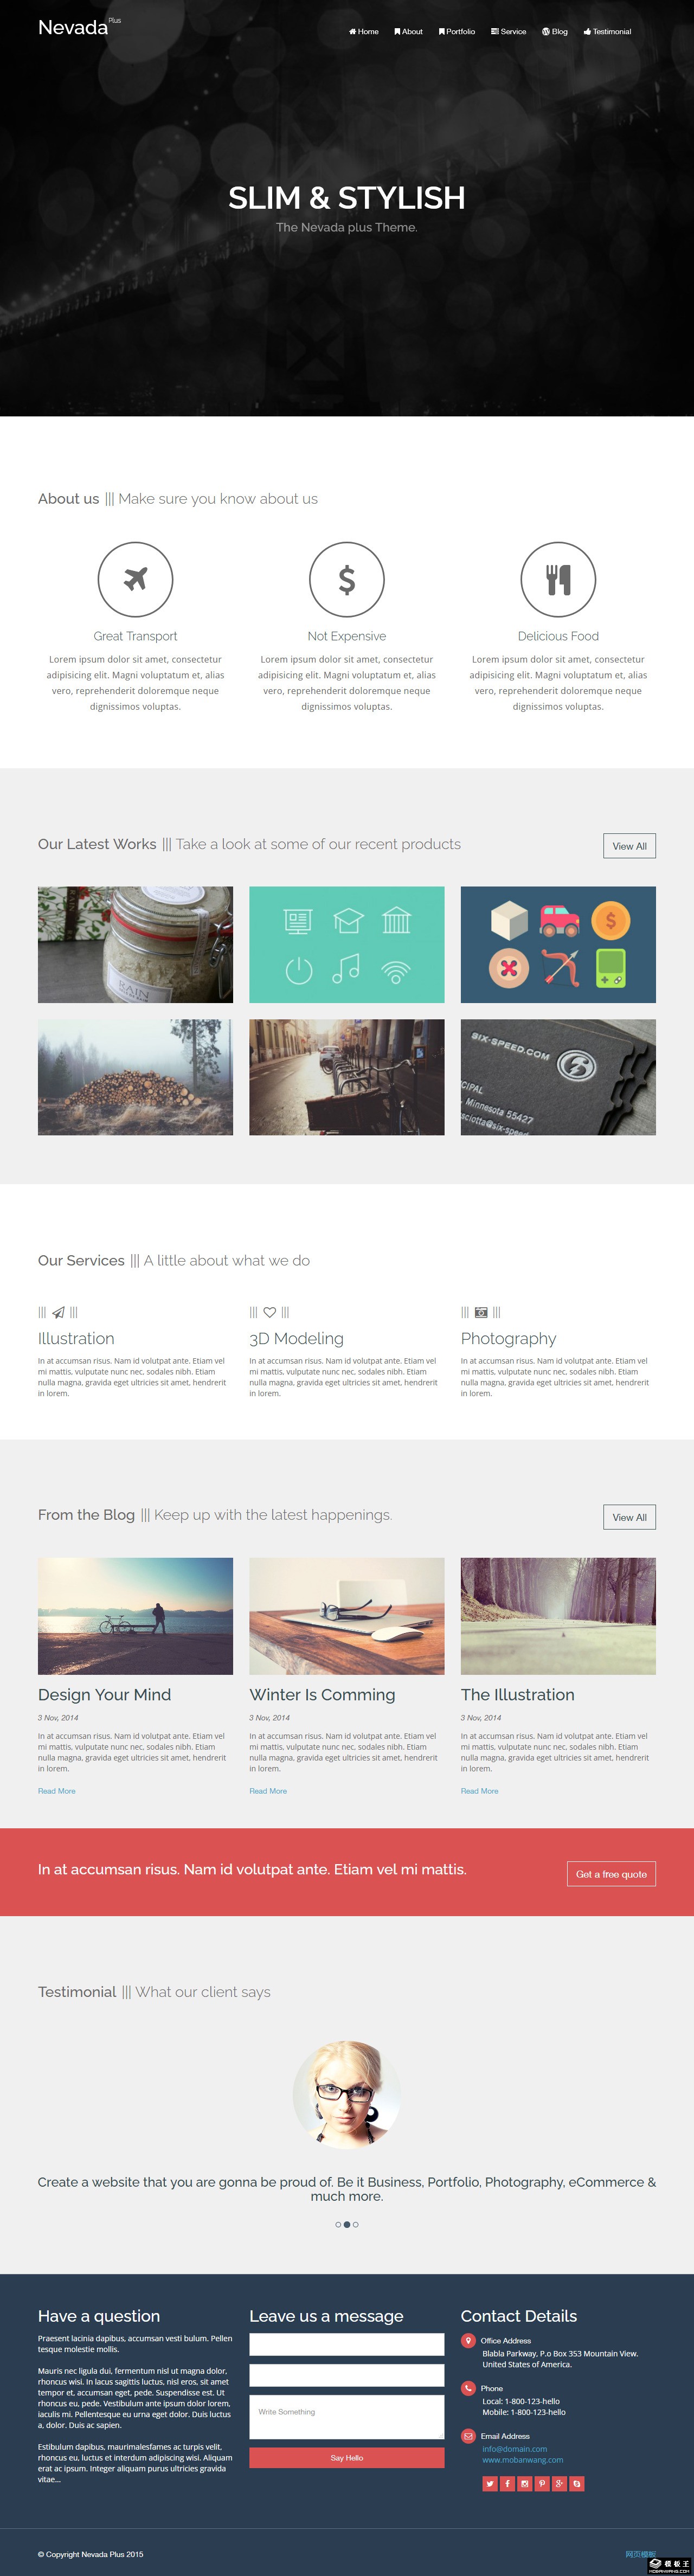Screen dimensions: 694x2576
Task: Go to Portfolio in the top navigation
Action: (x=457, y=31)
